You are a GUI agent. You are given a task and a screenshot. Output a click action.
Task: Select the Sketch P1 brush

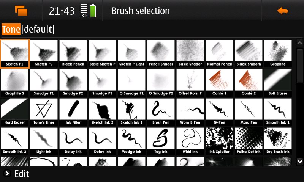coord(15,53)
